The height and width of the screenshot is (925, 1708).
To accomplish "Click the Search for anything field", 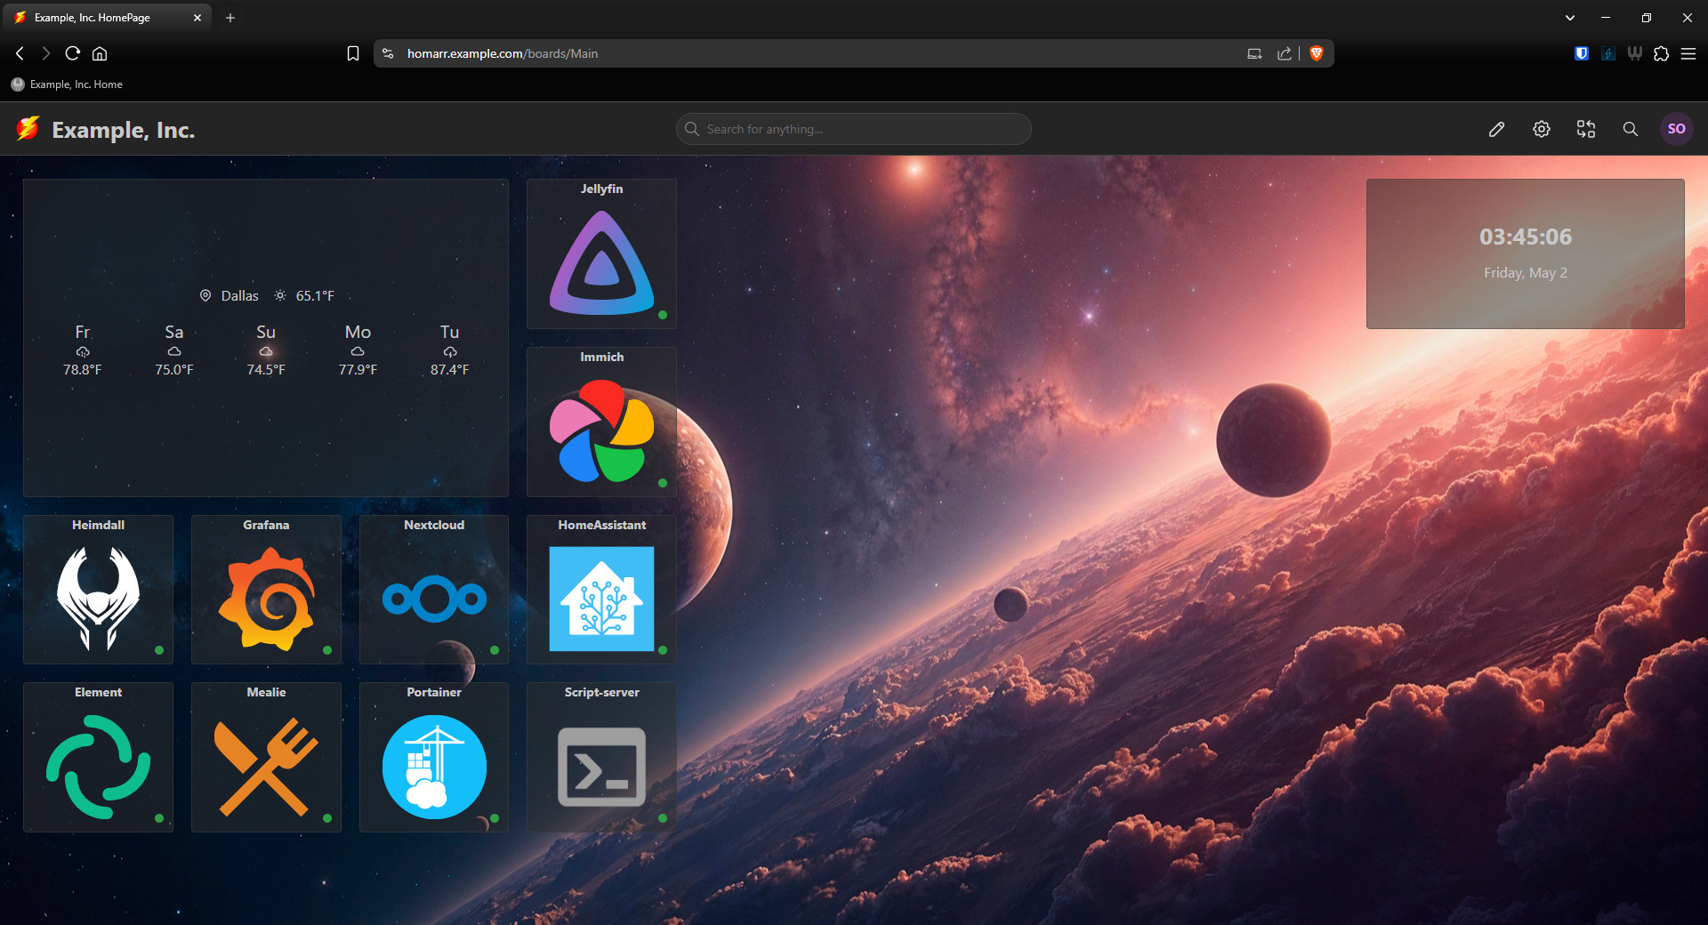I will point(852,129).
